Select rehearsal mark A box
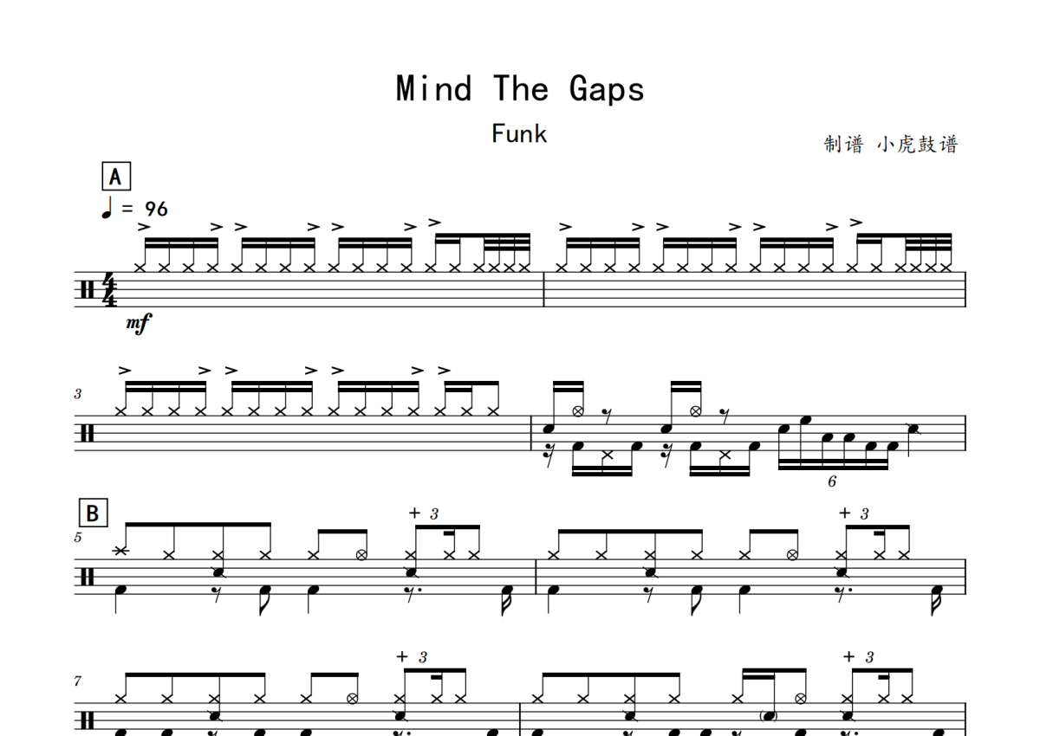Screen dimensions: 1040x736 tap(115, 178)
